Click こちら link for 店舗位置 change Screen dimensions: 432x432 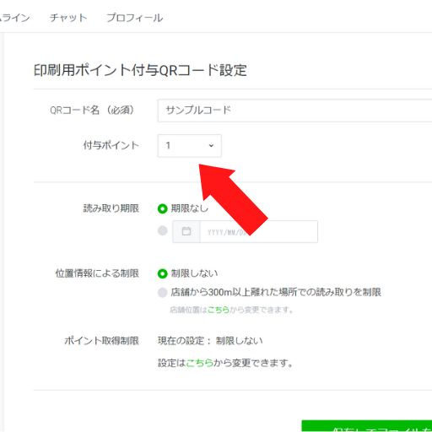pyautogui.click(x=219, y=310)
